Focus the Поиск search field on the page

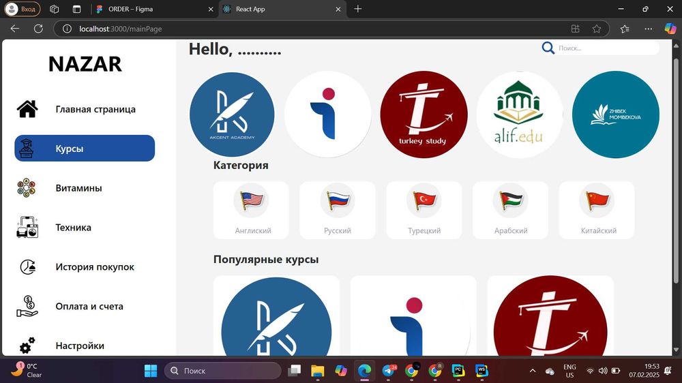coord(608,48)
